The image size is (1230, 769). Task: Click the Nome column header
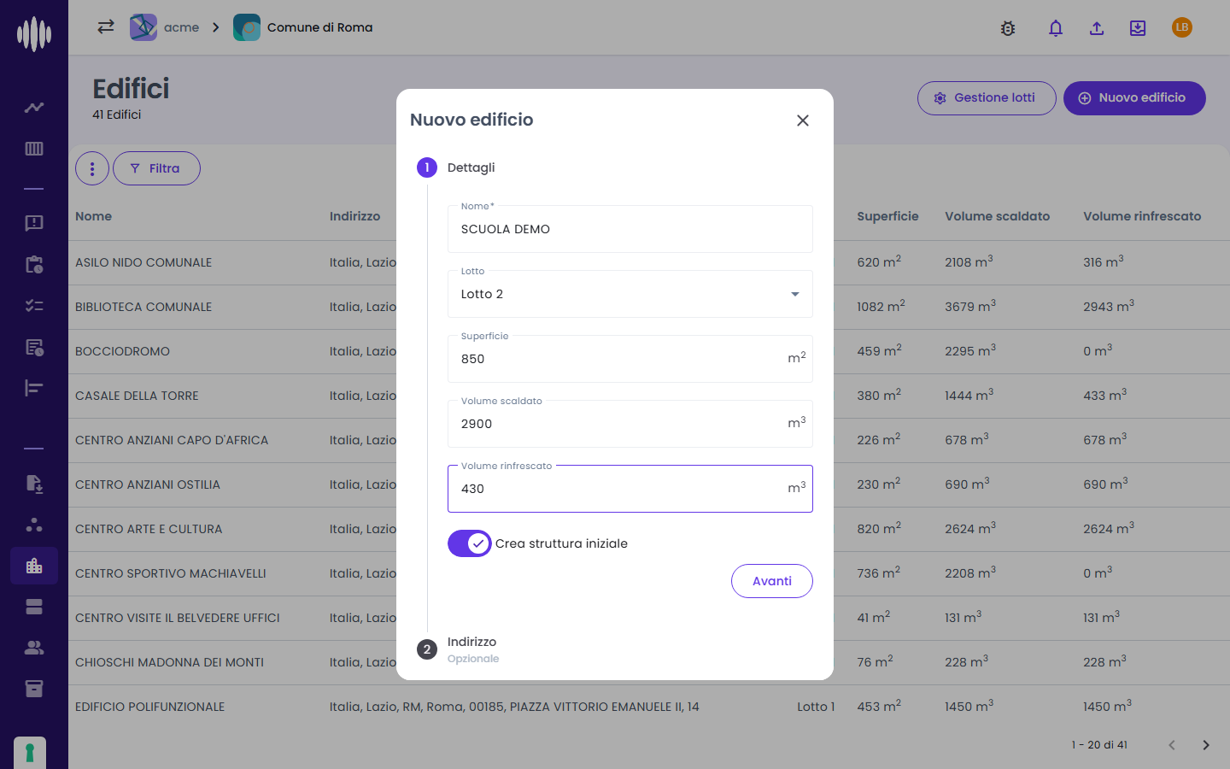point(93,216)
